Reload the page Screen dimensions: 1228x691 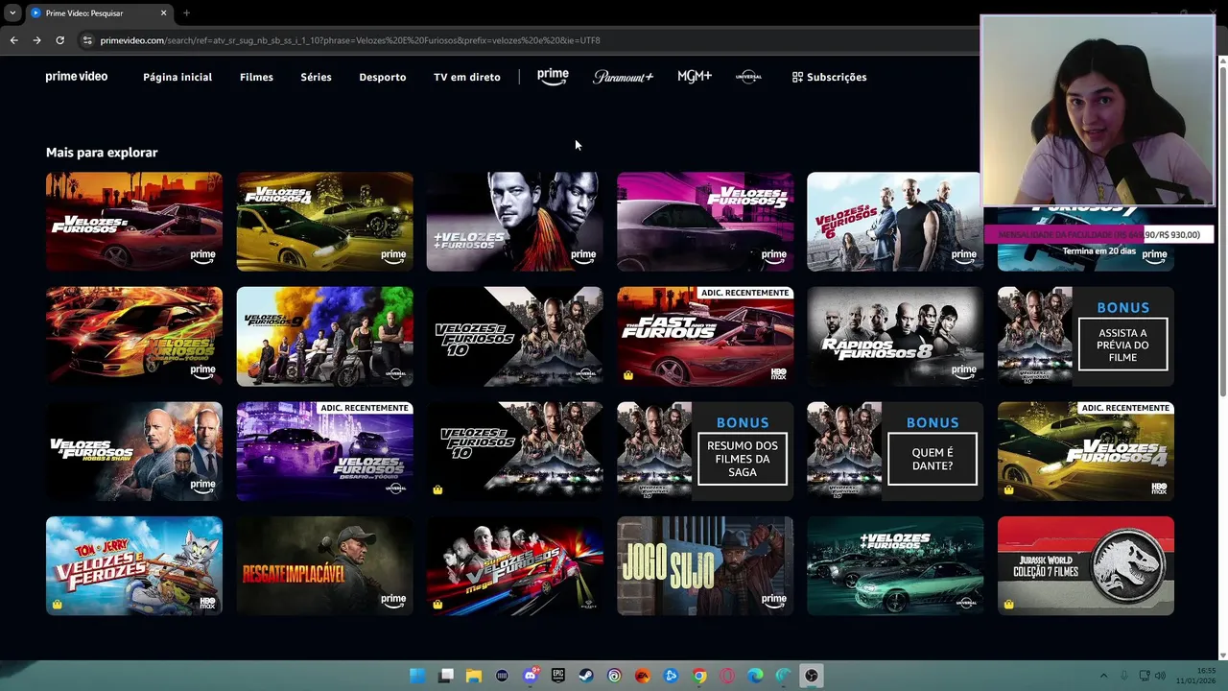59,40
